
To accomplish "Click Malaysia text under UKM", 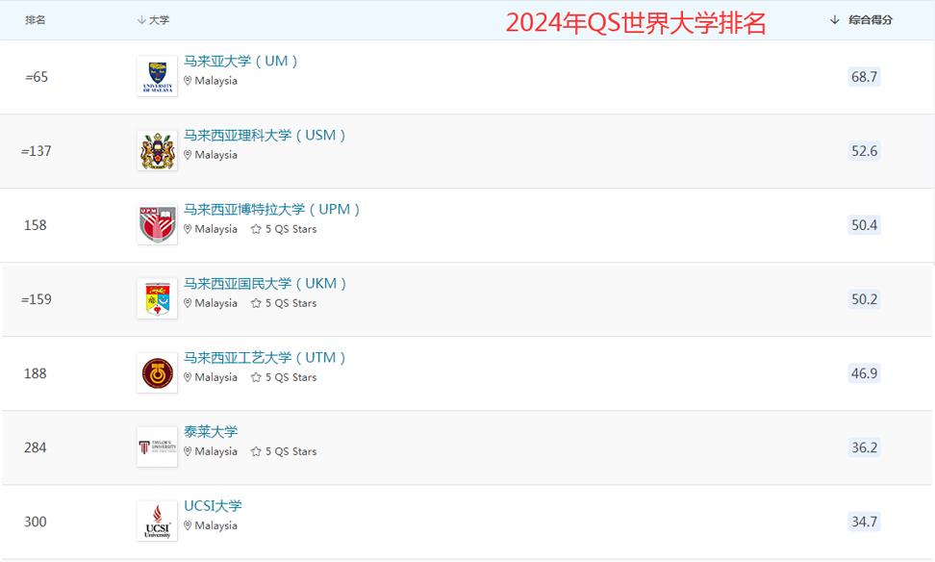I will (215, 303).
